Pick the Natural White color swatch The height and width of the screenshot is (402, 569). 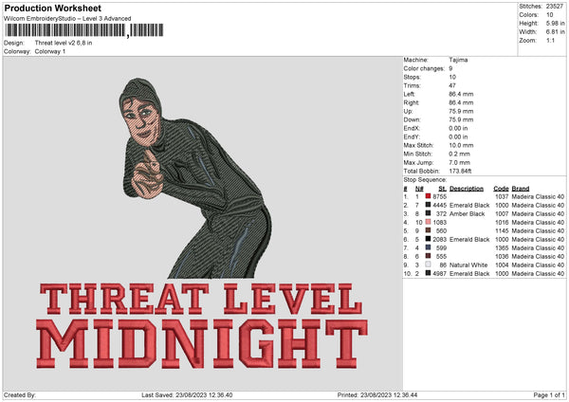coord(429,265)
